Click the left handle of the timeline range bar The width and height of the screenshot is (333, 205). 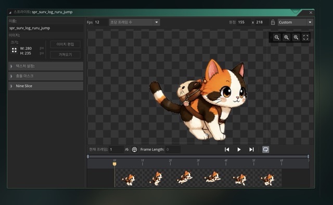[88, 157]
